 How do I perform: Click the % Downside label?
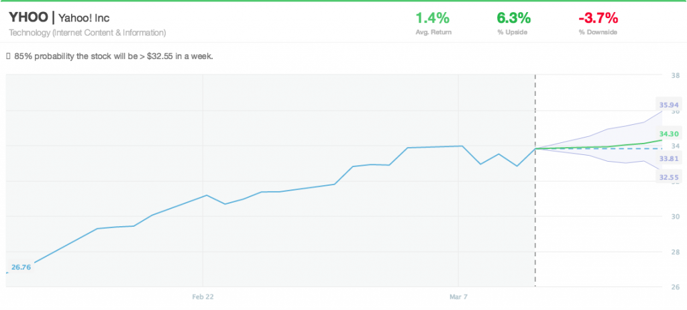pos(598,32)
